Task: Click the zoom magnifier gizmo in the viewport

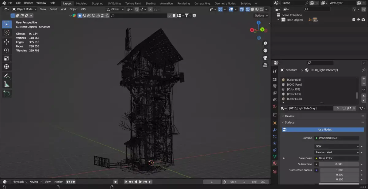Action: pyautogui.click(x=265, y=43)
